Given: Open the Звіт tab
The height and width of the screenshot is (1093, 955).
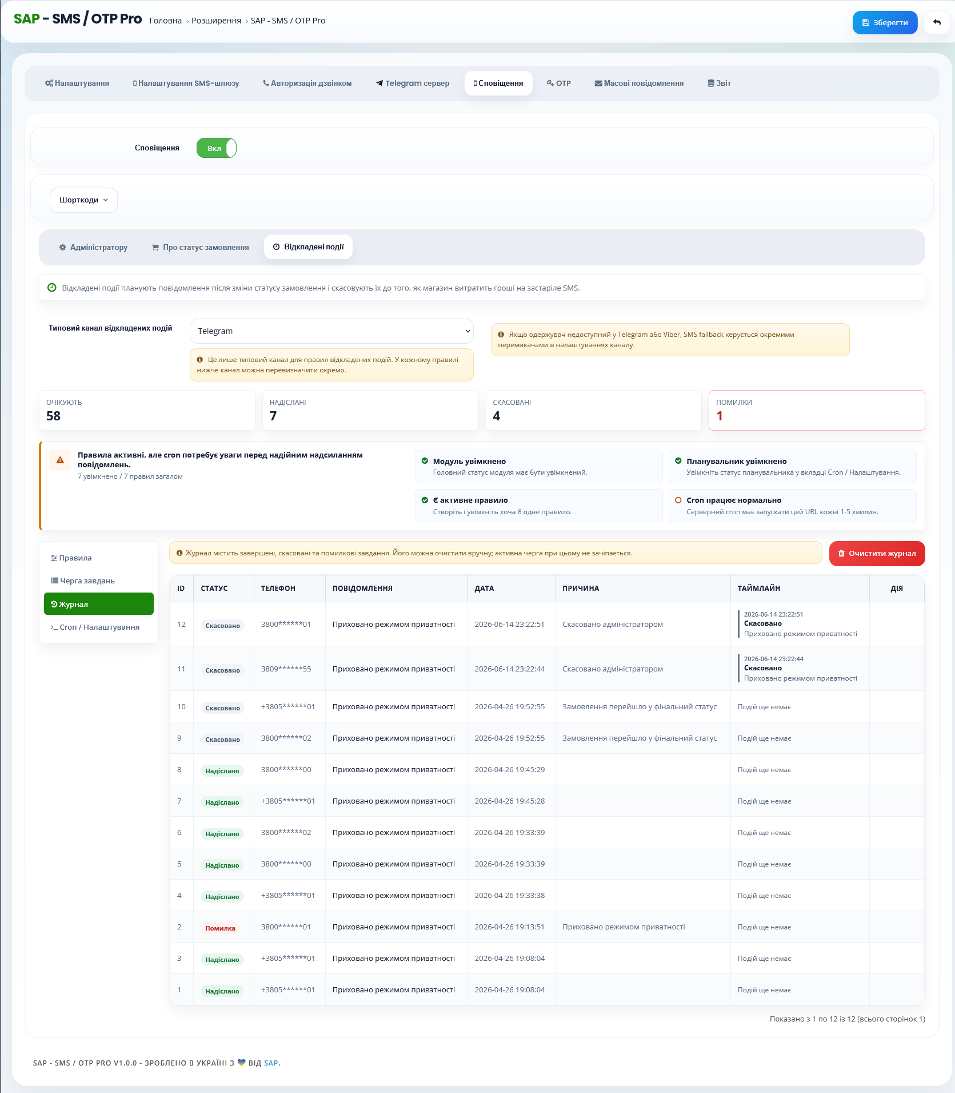Looking at the screenshot, I should [720, 83].
